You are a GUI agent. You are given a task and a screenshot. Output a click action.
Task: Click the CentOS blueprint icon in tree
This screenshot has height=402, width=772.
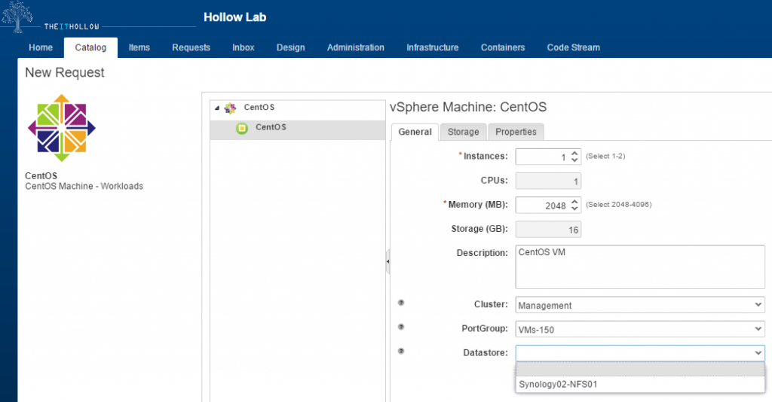pyautogui.click(x=231, y=108)
